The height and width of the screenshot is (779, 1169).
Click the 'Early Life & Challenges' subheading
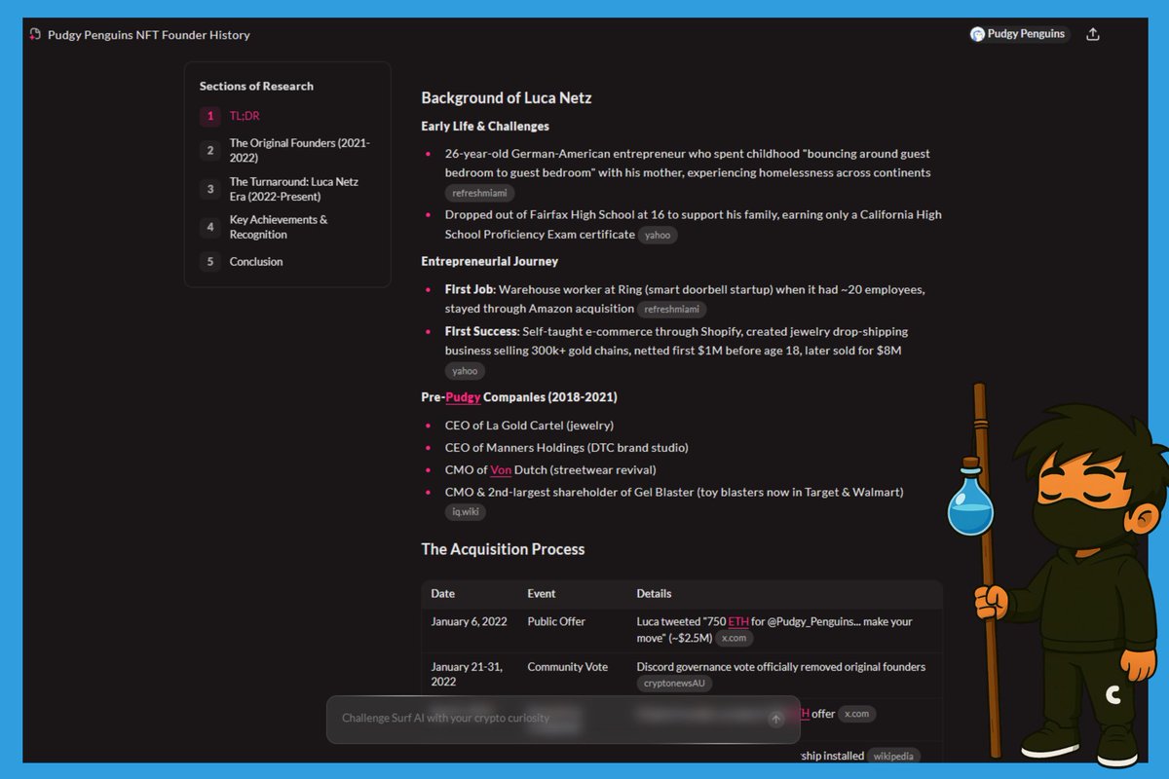point(485,126)
